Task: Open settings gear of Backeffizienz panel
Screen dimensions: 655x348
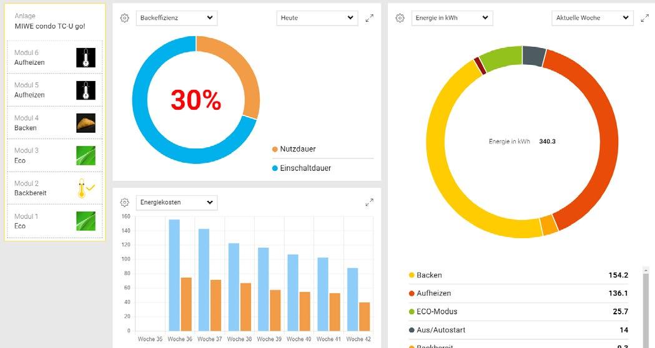Action: [124, 18]
